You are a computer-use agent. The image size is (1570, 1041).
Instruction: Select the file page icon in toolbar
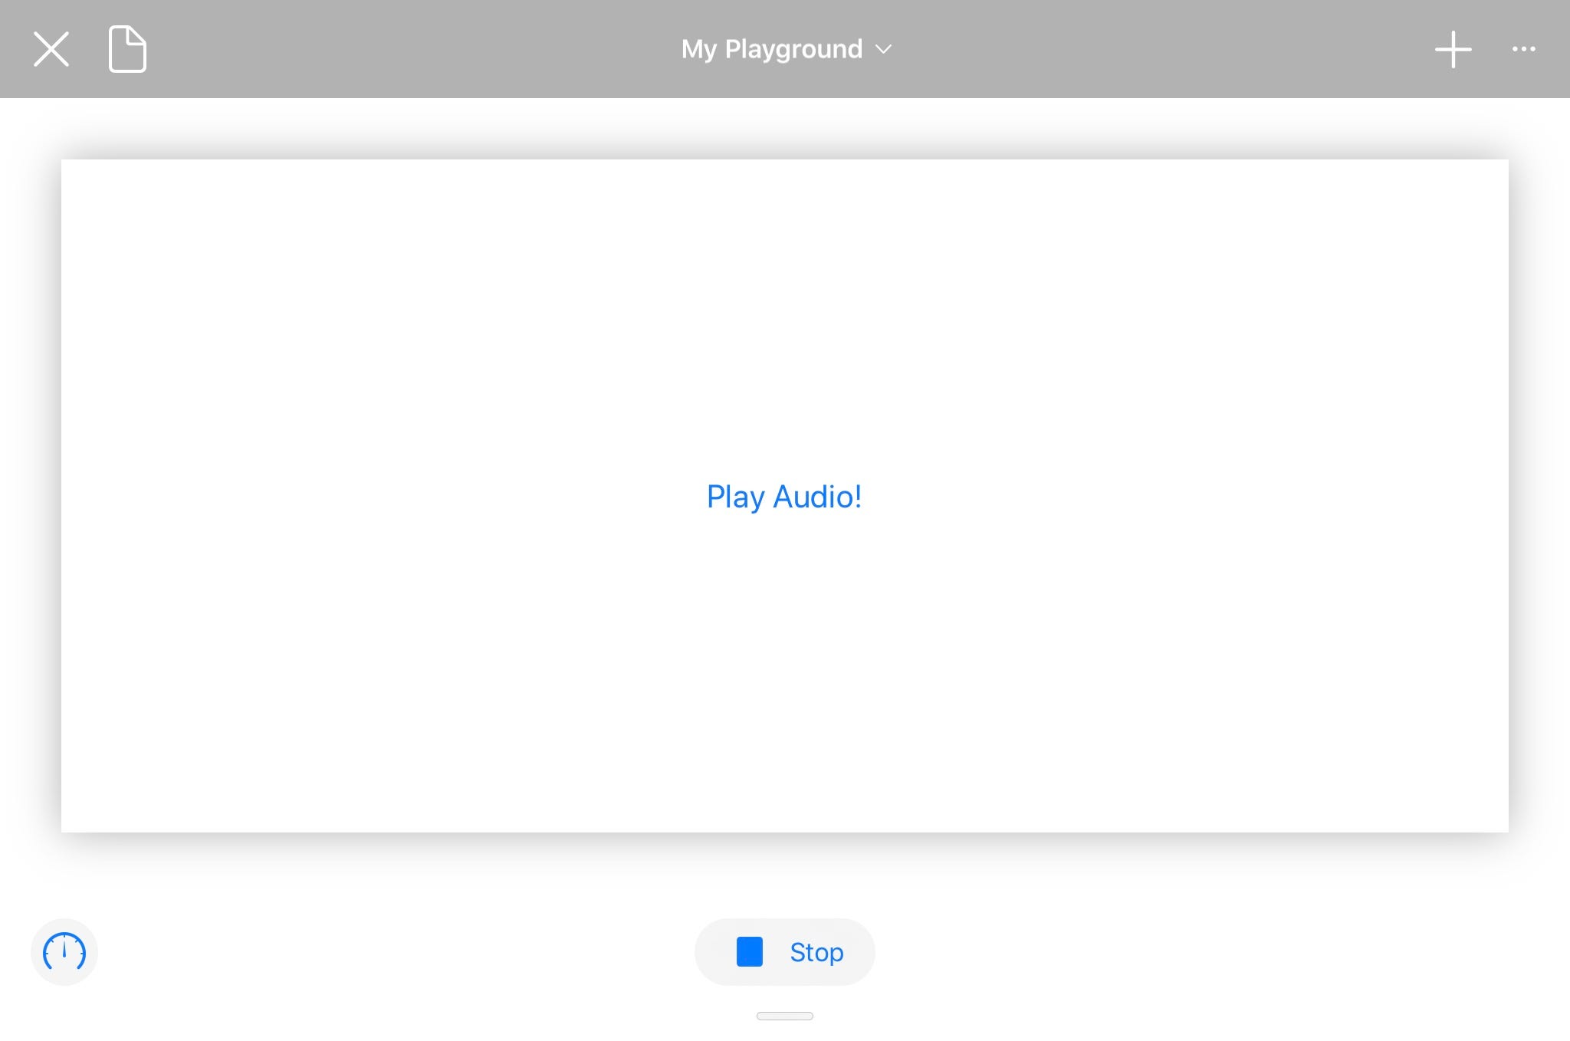click(127, 50)
